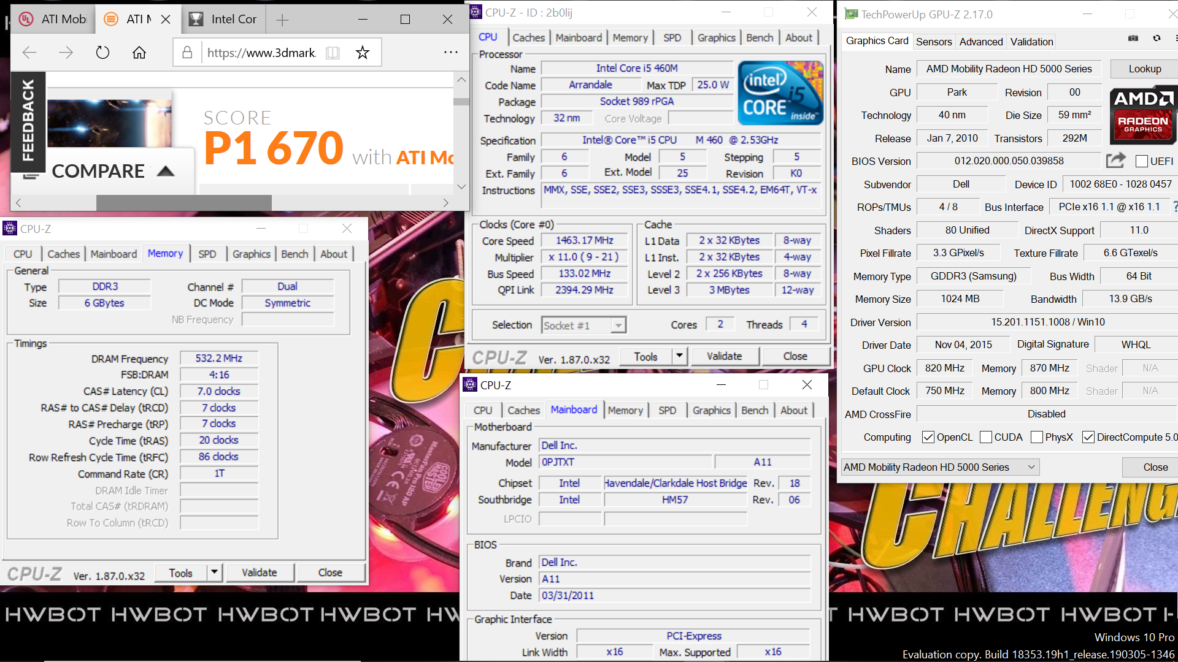Click the 3DMark result thumbnail image

[109, 124]
